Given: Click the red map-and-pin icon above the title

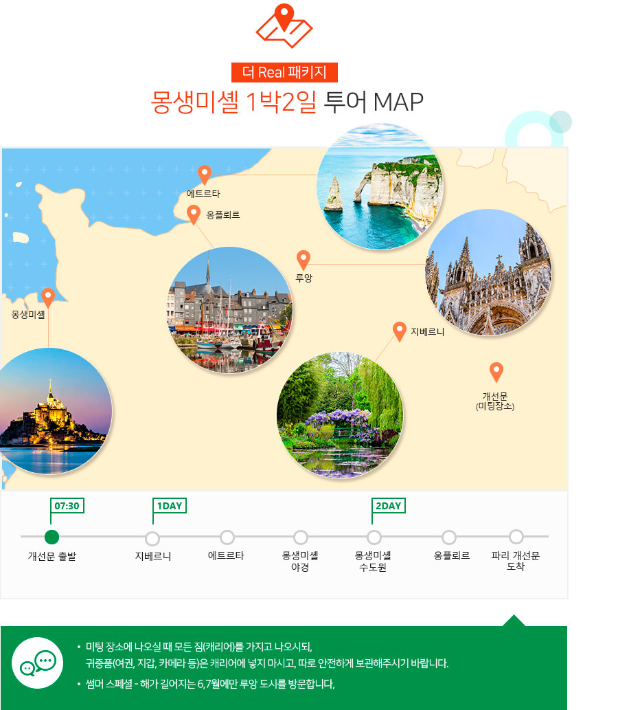Looking at the screenshot, I should click(284, 26).
